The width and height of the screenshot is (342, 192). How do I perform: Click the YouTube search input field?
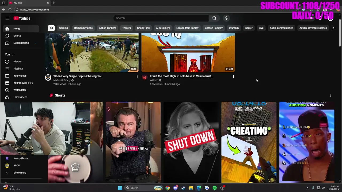161,18
